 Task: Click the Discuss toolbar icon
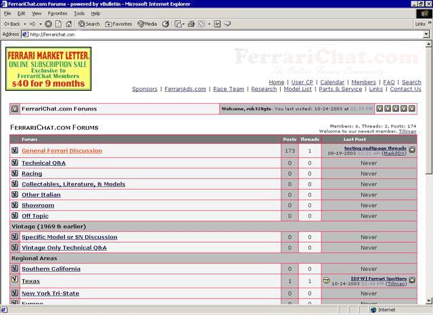point(227,24)
